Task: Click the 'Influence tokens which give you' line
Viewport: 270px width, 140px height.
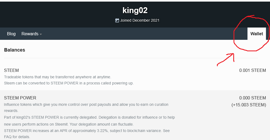Action: point(86,105)
